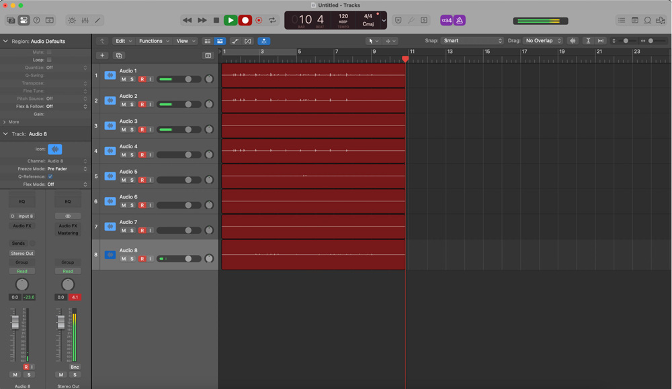The image size is (672, 389).
Task: Click the add new track plus button
Action: tap(102, 56)
